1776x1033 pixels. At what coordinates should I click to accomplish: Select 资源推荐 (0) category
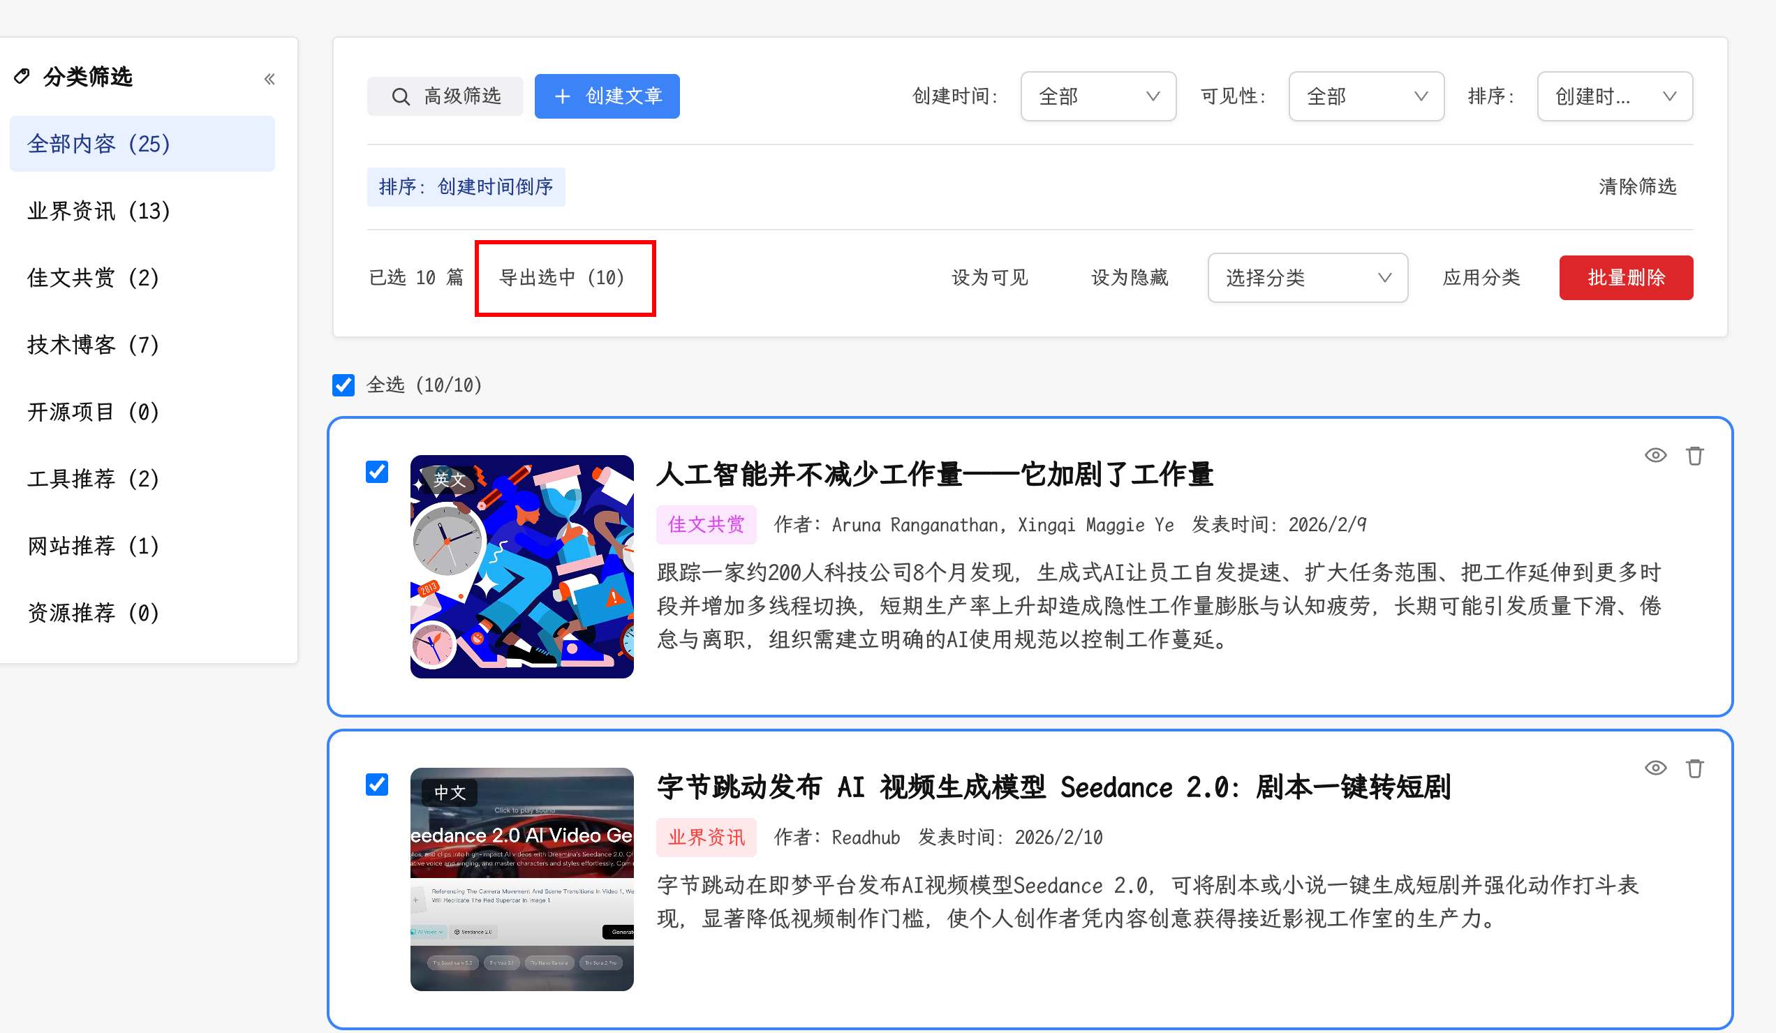142,612
